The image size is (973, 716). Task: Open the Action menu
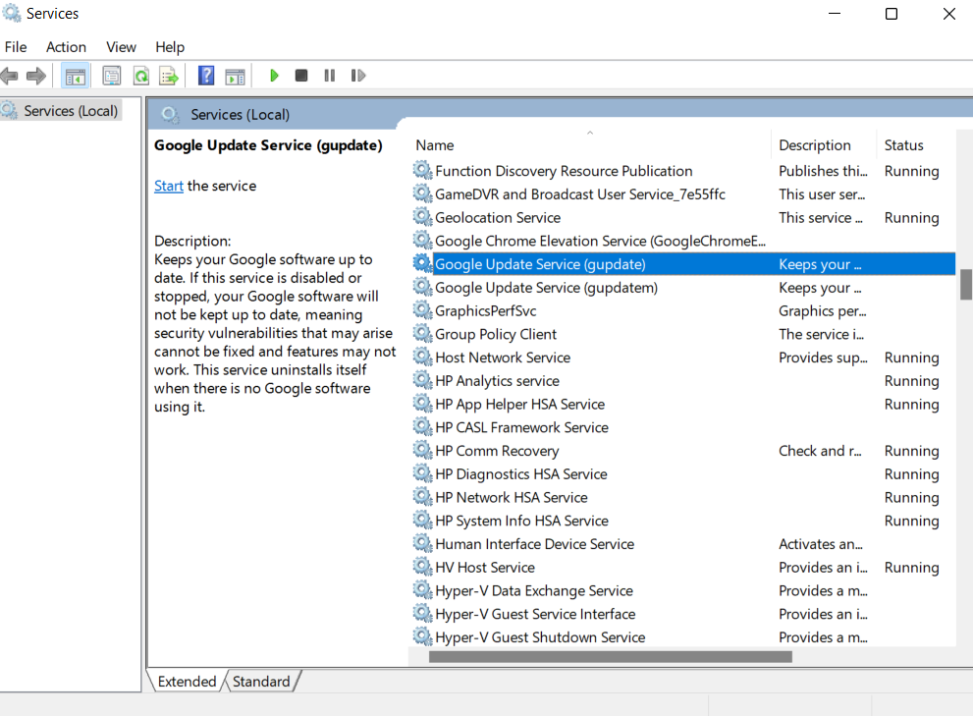click(x=66, y=47)
